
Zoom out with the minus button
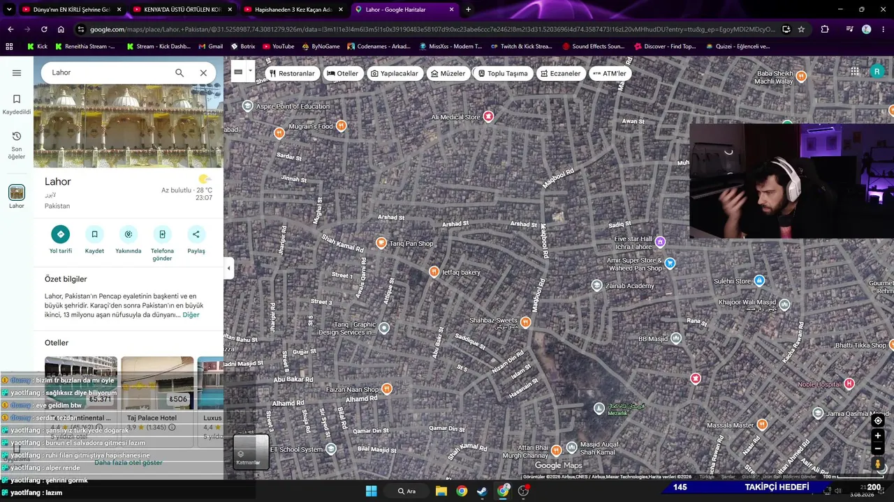coord(878,449)
